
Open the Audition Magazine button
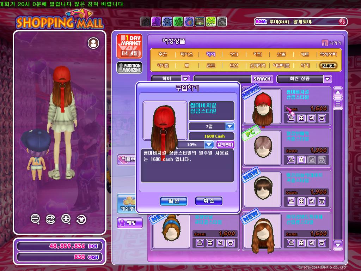129,68
